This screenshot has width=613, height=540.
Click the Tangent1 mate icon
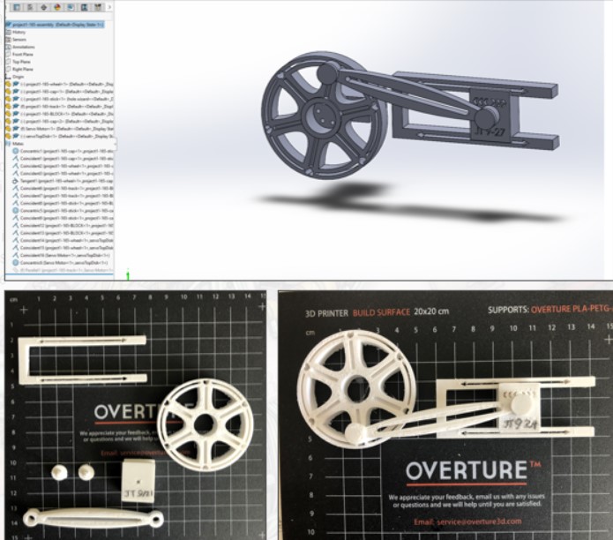15,181
